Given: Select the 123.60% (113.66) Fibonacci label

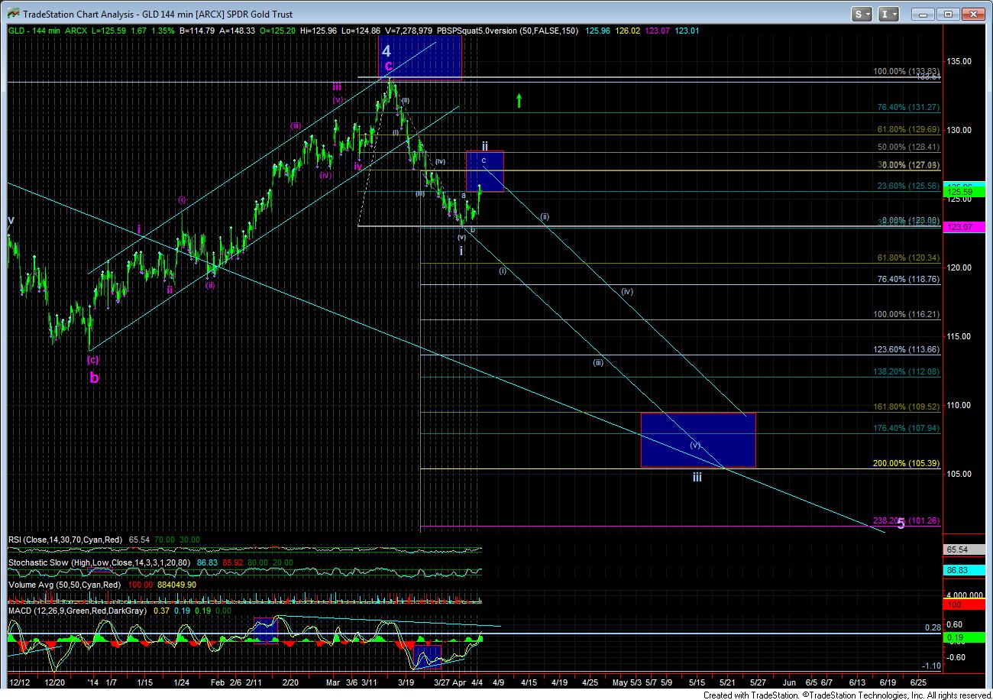Looking at the screenshot, I should pos(907,350).
